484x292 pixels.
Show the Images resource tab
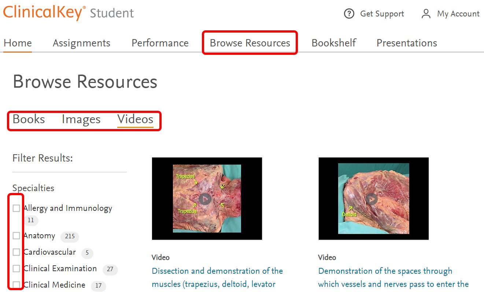81,120
